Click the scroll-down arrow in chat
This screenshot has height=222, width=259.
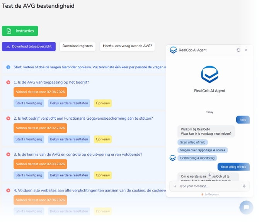pyautogui.click(x=210, y=175)
